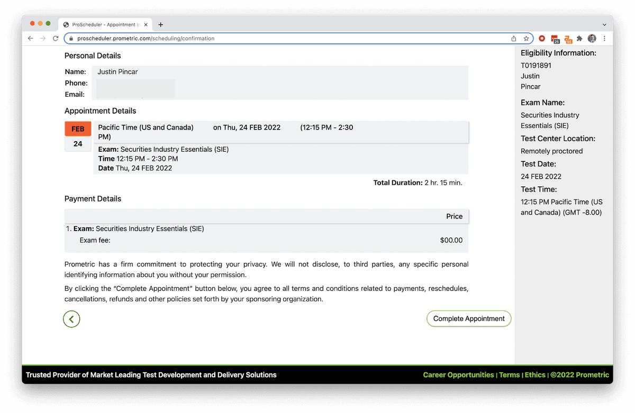Click the FEB 24 calendar date badge
The image size is (635, 413).
(78, 136)
